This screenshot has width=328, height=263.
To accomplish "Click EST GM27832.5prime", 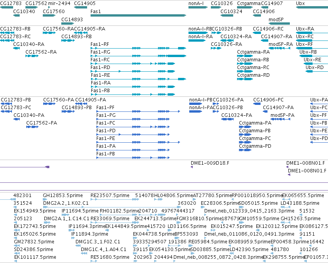I will coord(34,242).
